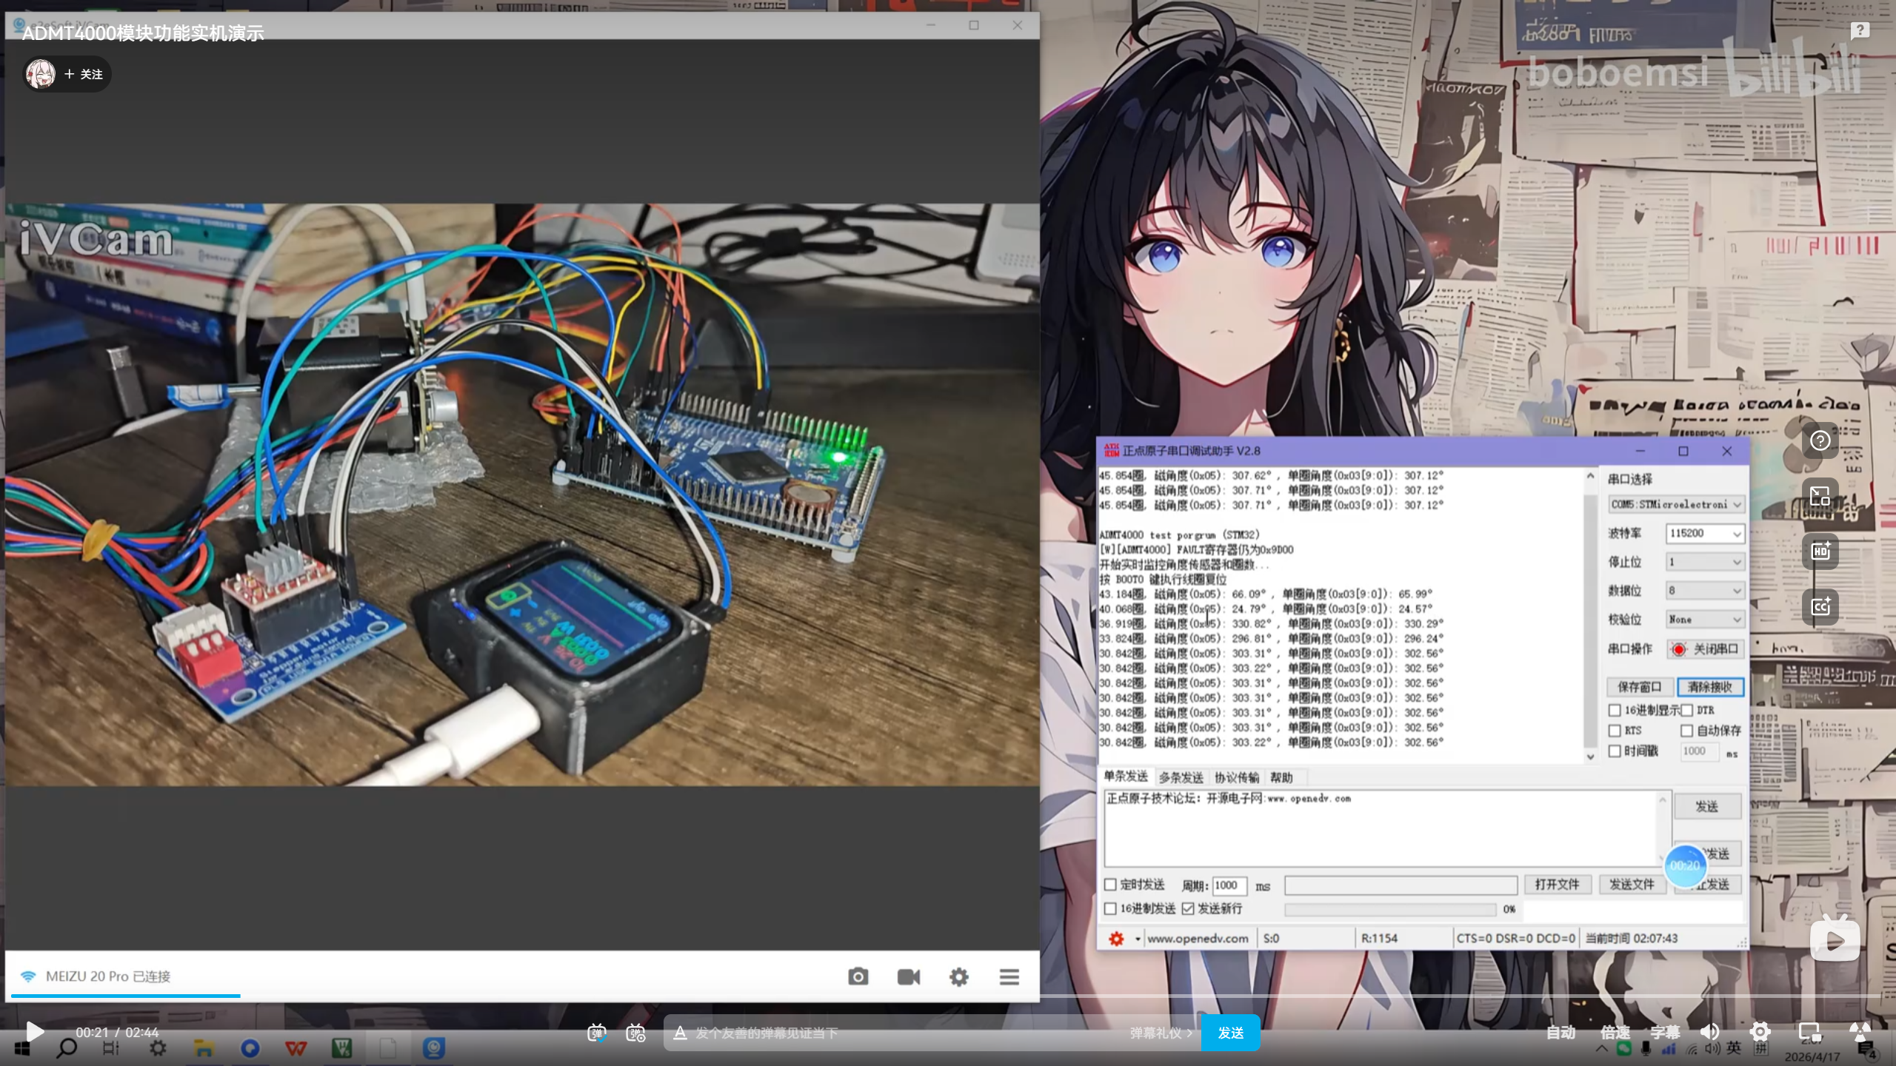
Task: Enable picture-in-picture mode in player
Action: (x=1809, y=1032)
